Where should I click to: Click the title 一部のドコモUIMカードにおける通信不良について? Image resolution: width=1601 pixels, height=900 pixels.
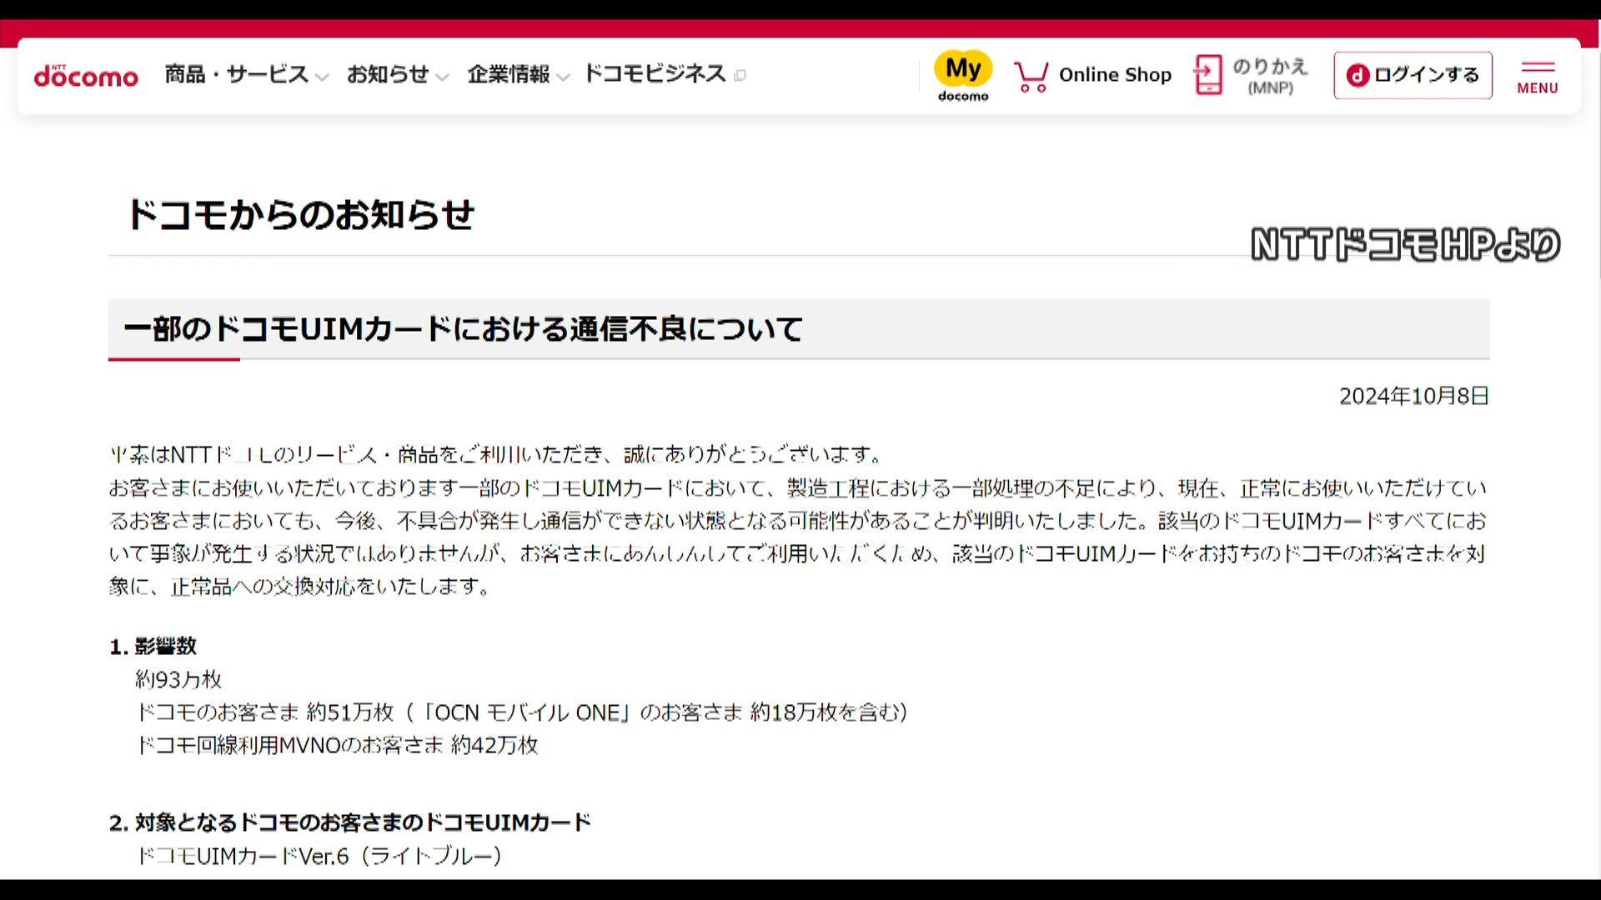tap(463, 329)
